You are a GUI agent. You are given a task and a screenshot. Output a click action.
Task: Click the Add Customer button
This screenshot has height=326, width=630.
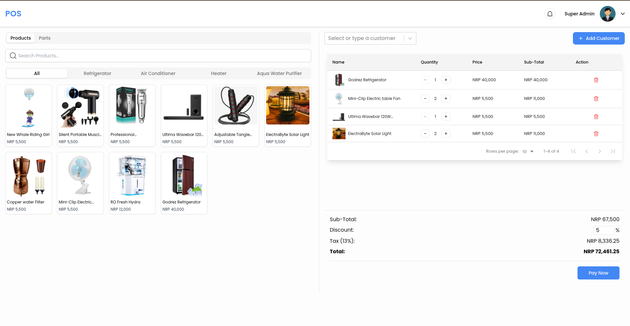(x=598, y=38)
